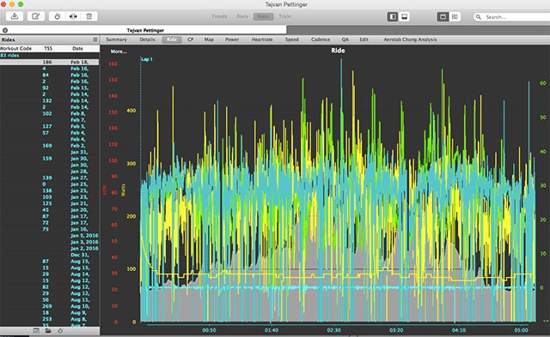This screenshot has width=550, height=337.
Task: Switch to tabbed view mode icon
Action: [443, 16]
